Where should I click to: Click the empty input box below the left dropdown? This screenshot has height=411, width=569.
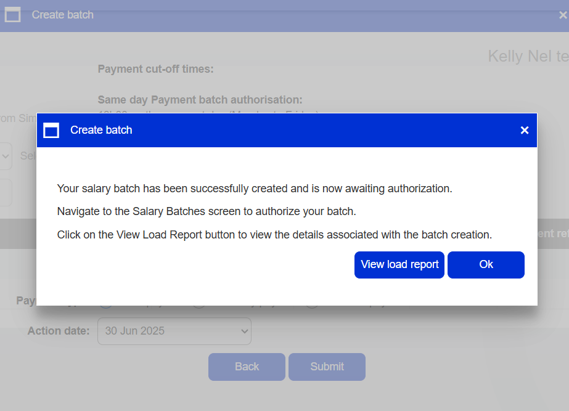click(6, 192)
